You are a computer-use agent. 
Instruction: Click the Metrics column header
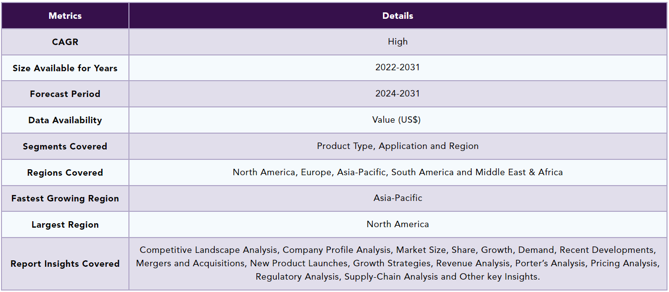[x=65, y=16]
